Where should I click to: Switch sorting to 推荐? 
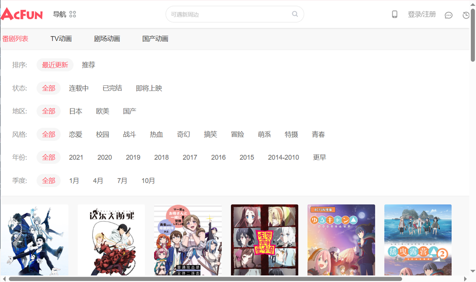pyautogui.click(x=88, y=65)
